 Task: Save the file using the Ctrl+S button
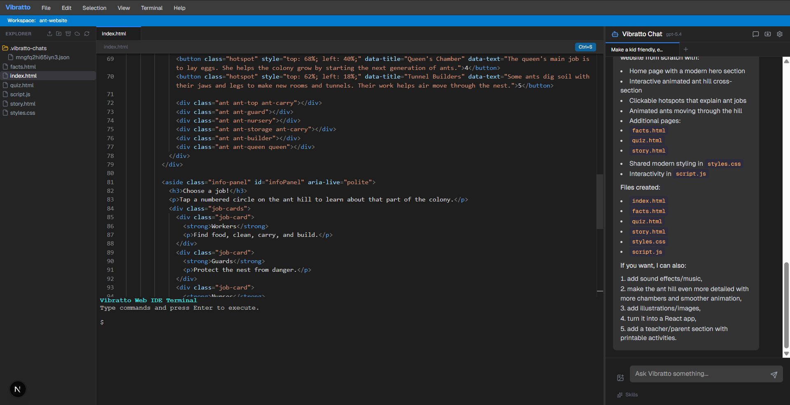pos(585,47)
